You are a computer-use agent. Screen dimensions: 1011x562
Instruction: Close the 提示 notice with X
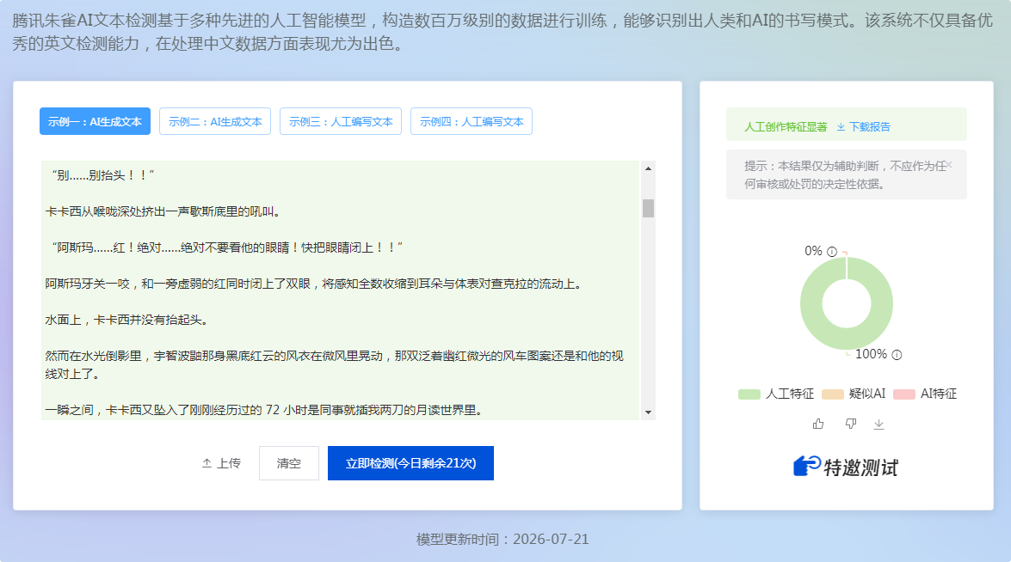pyautogui.click(x=949, y=165)
